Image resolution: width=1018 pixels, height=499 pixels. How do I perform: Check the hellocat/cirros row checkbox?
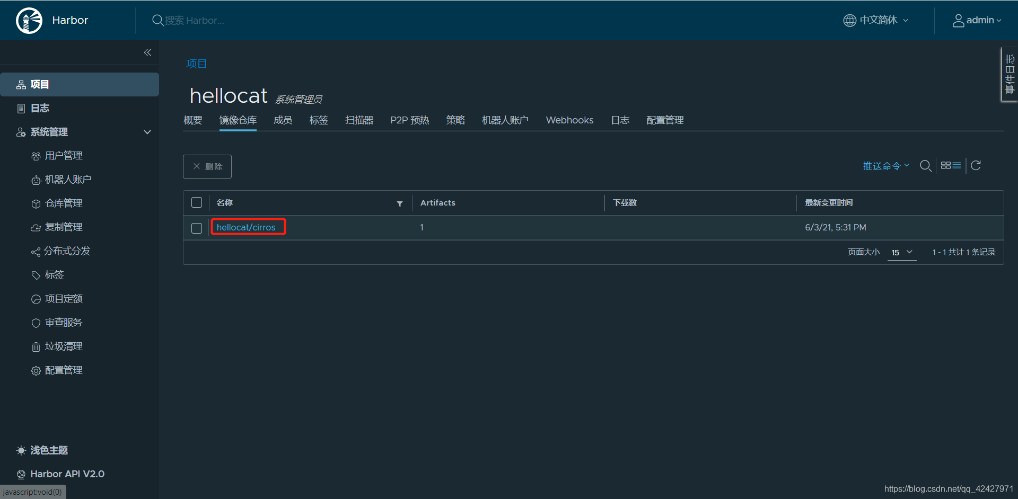point(197,228)
